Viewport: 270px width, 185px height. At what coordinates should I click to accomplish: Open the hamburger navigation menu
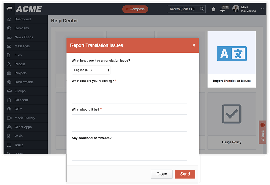click(9, 8)
